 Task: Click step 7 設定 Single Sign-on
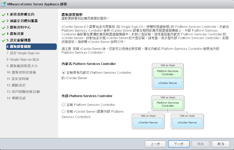[x=23, y=53]
